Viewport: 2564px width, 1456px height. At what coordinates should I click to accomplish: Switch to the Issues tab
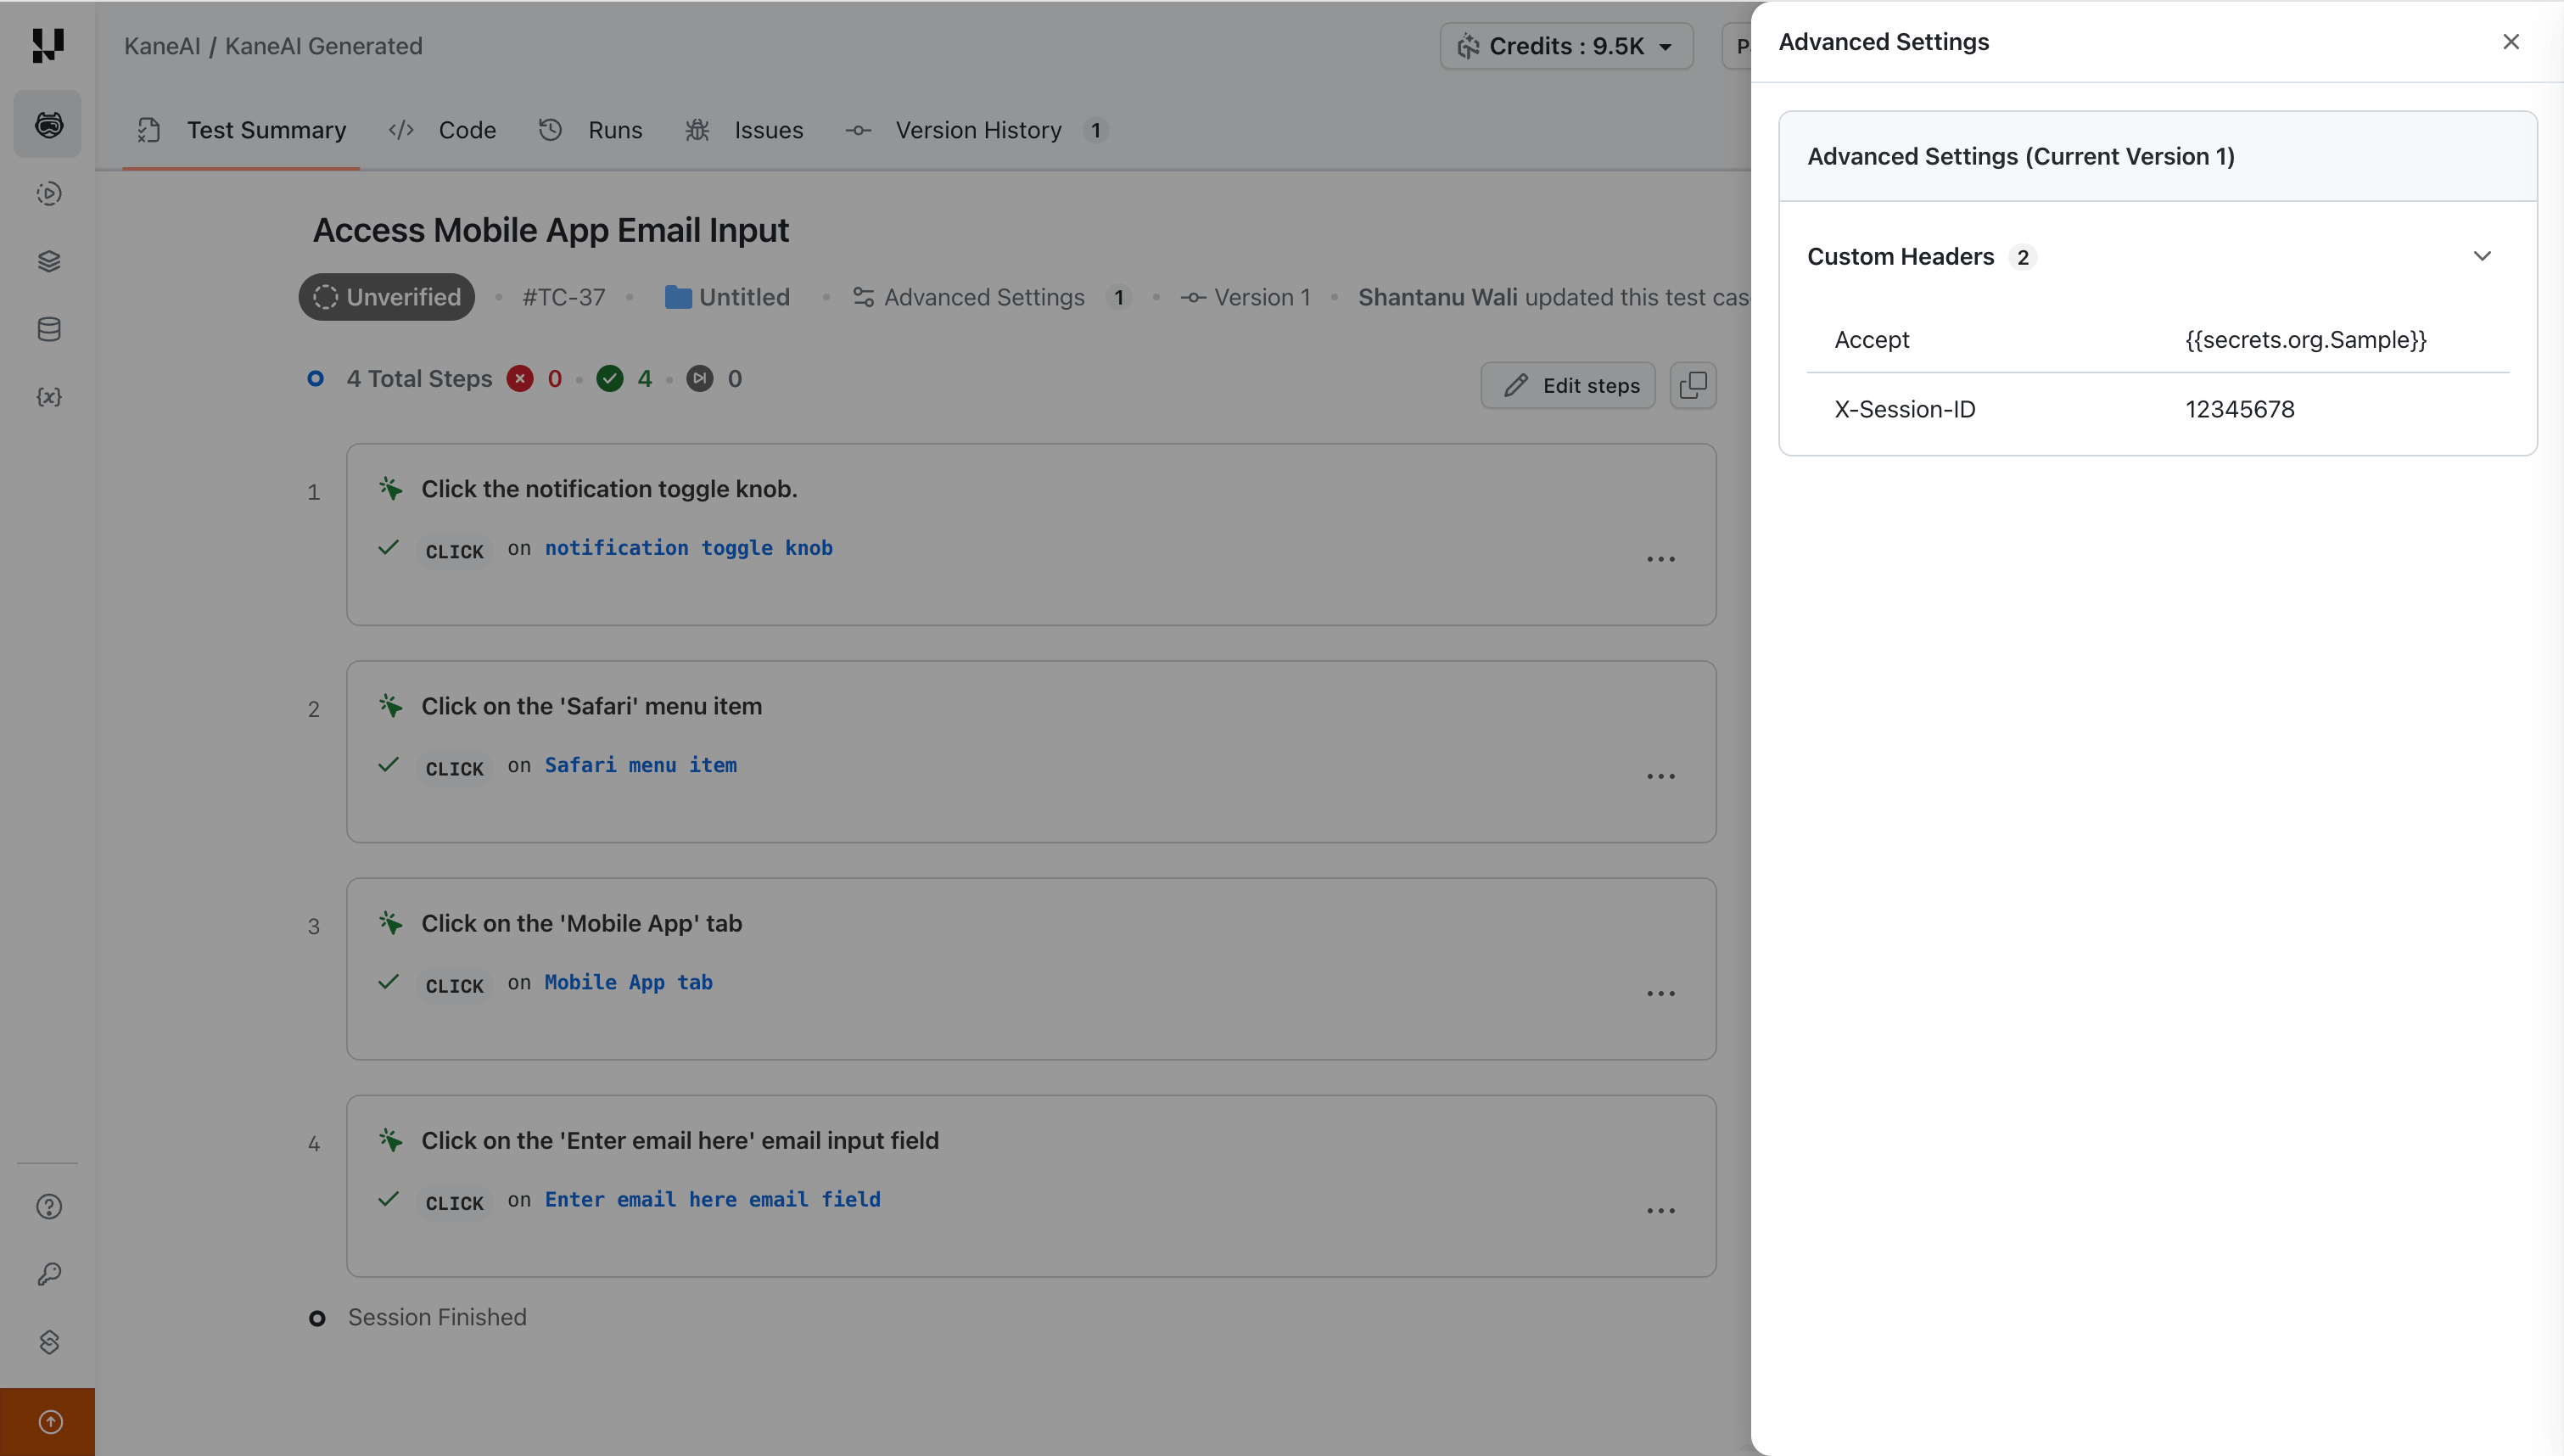click(x=745, y=130)
